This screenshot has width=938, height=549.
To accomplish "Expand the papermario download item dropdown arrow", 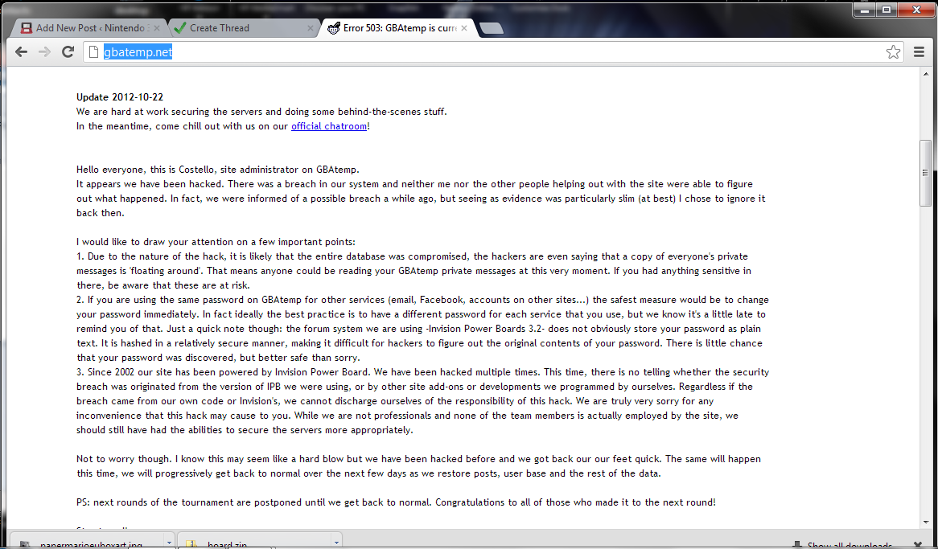I will click(169, 543).
